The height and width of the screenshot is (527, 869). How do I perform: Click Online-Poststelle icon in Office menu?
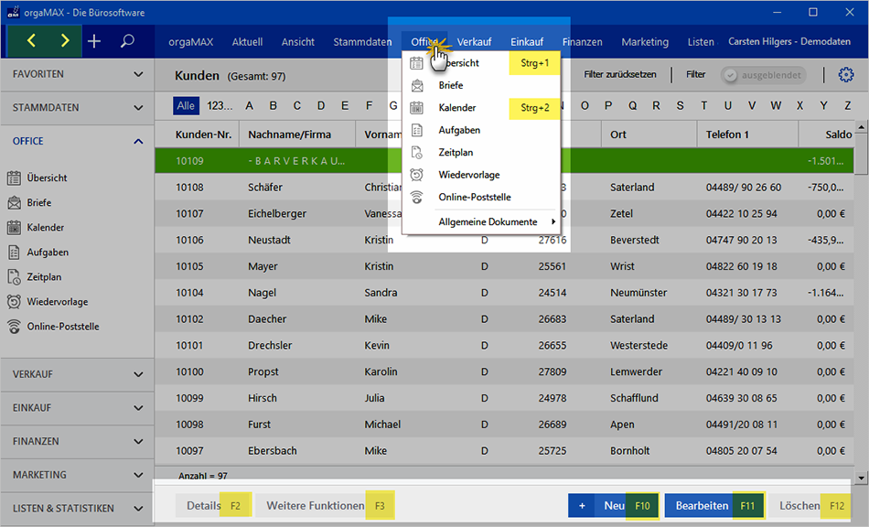click(x=417, y=198)
